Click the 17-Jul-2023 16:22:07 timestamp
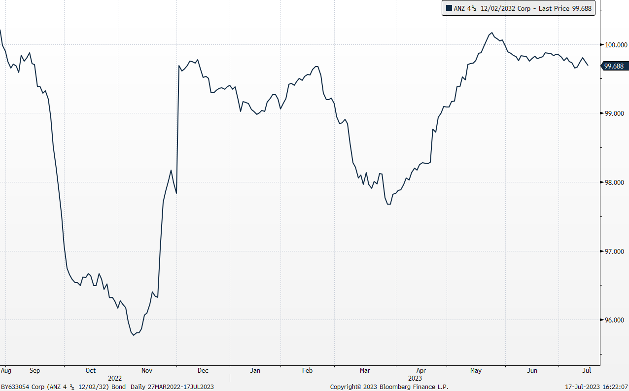The width and height of the screenshot is (629, 391). [595, 387]
